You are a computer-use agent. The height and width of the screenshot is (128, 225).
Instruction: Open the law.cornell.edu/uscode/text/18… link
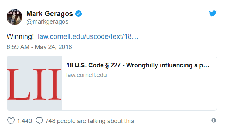[88, 36]
